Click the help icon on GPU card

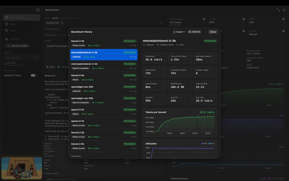point(244,19)
